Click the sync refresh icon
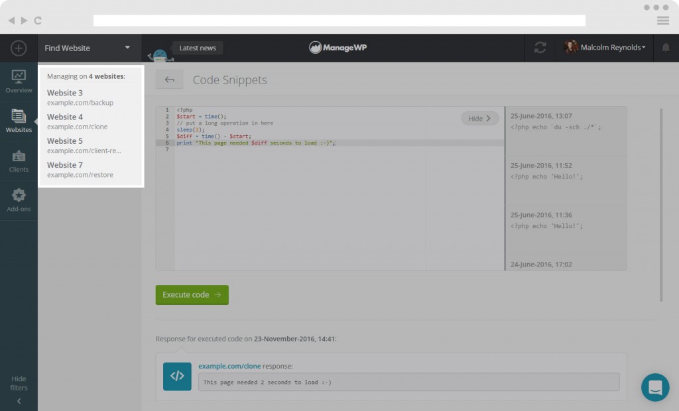The width and height of the screenshot is (679, 411). 540,48
